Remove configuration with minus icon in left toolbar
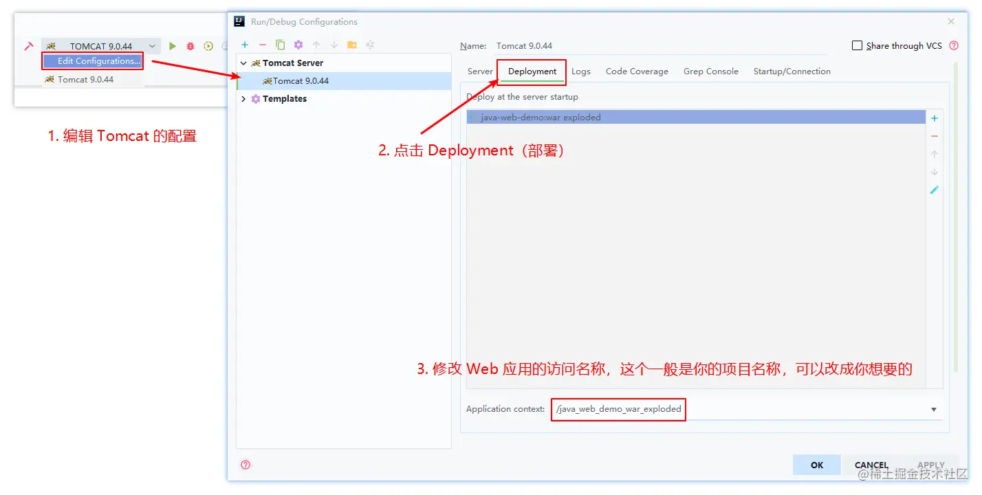Image resolution: width=982 pixels, height=495 pixels. [263, 45]
